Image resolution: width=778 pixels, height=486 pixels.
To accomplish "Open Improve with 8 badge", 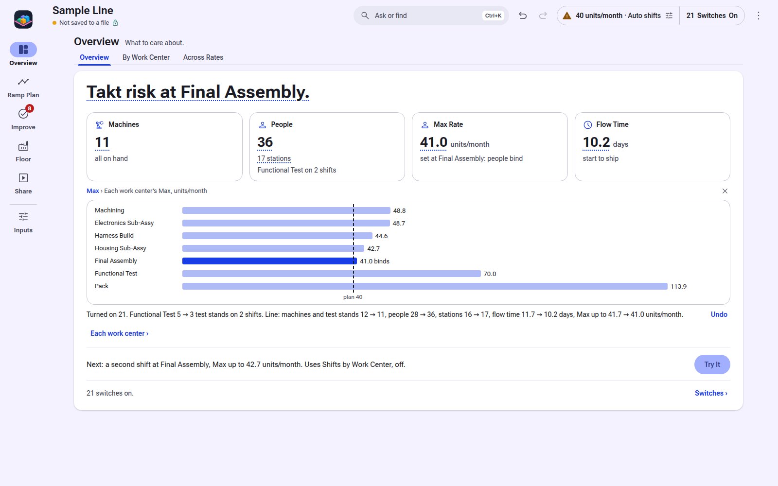I will pos(23,113).
